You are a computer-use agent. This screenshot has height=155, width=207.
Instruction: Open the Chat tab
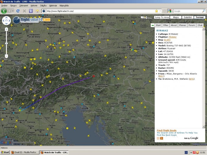pyautogui.click(x=200, y=25)
